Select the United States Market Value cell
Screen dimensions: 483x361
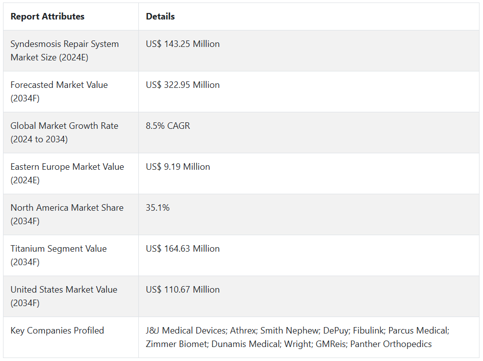click(x=64, y=296)
